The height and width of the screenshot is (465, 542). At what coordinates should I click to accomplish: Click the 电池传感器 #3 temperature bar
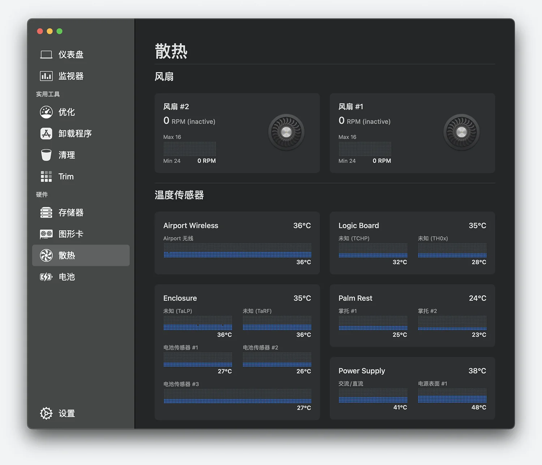point(237,396)
